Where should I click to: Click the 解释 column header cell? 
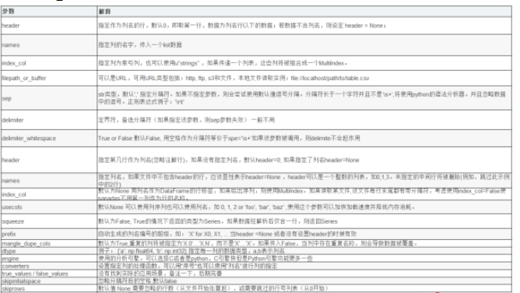tap(304, 11)
